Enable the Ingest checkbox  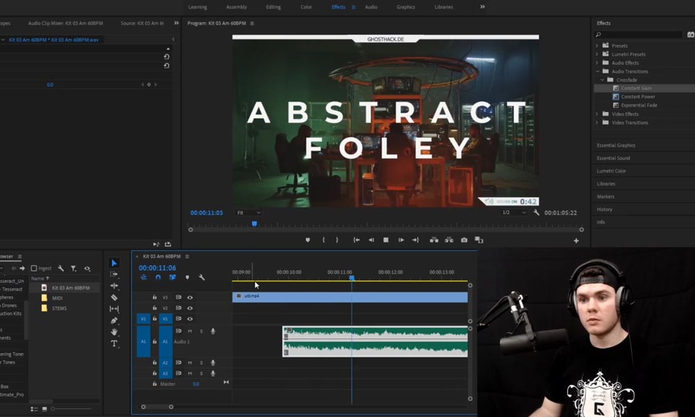coord(33,268)
